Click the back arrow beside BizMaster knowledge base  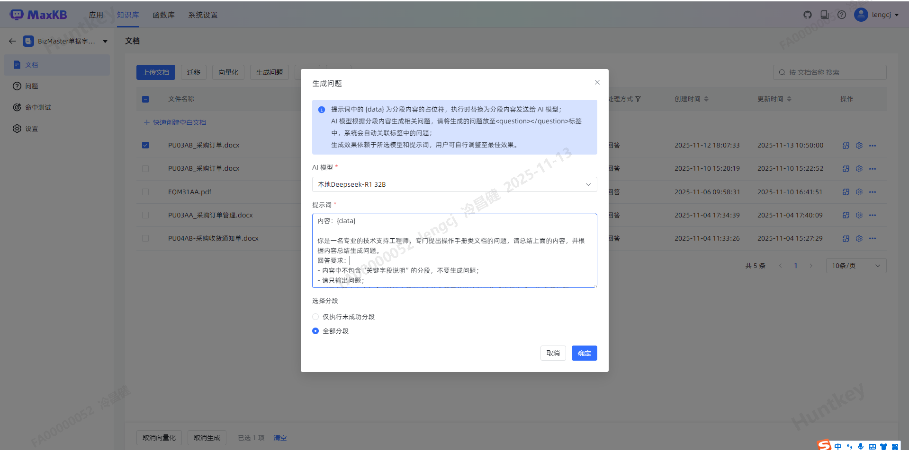click(x=12, y=41)
